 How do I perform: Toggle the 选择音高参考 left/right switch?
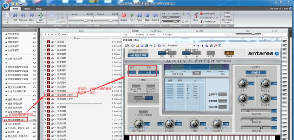[191, 53]
